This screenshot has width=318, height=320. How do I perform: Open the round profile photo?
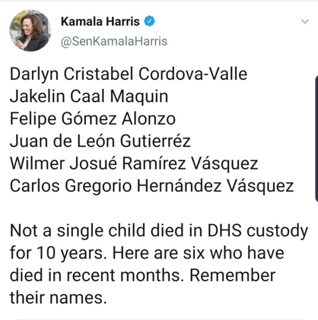pos(30,31)
